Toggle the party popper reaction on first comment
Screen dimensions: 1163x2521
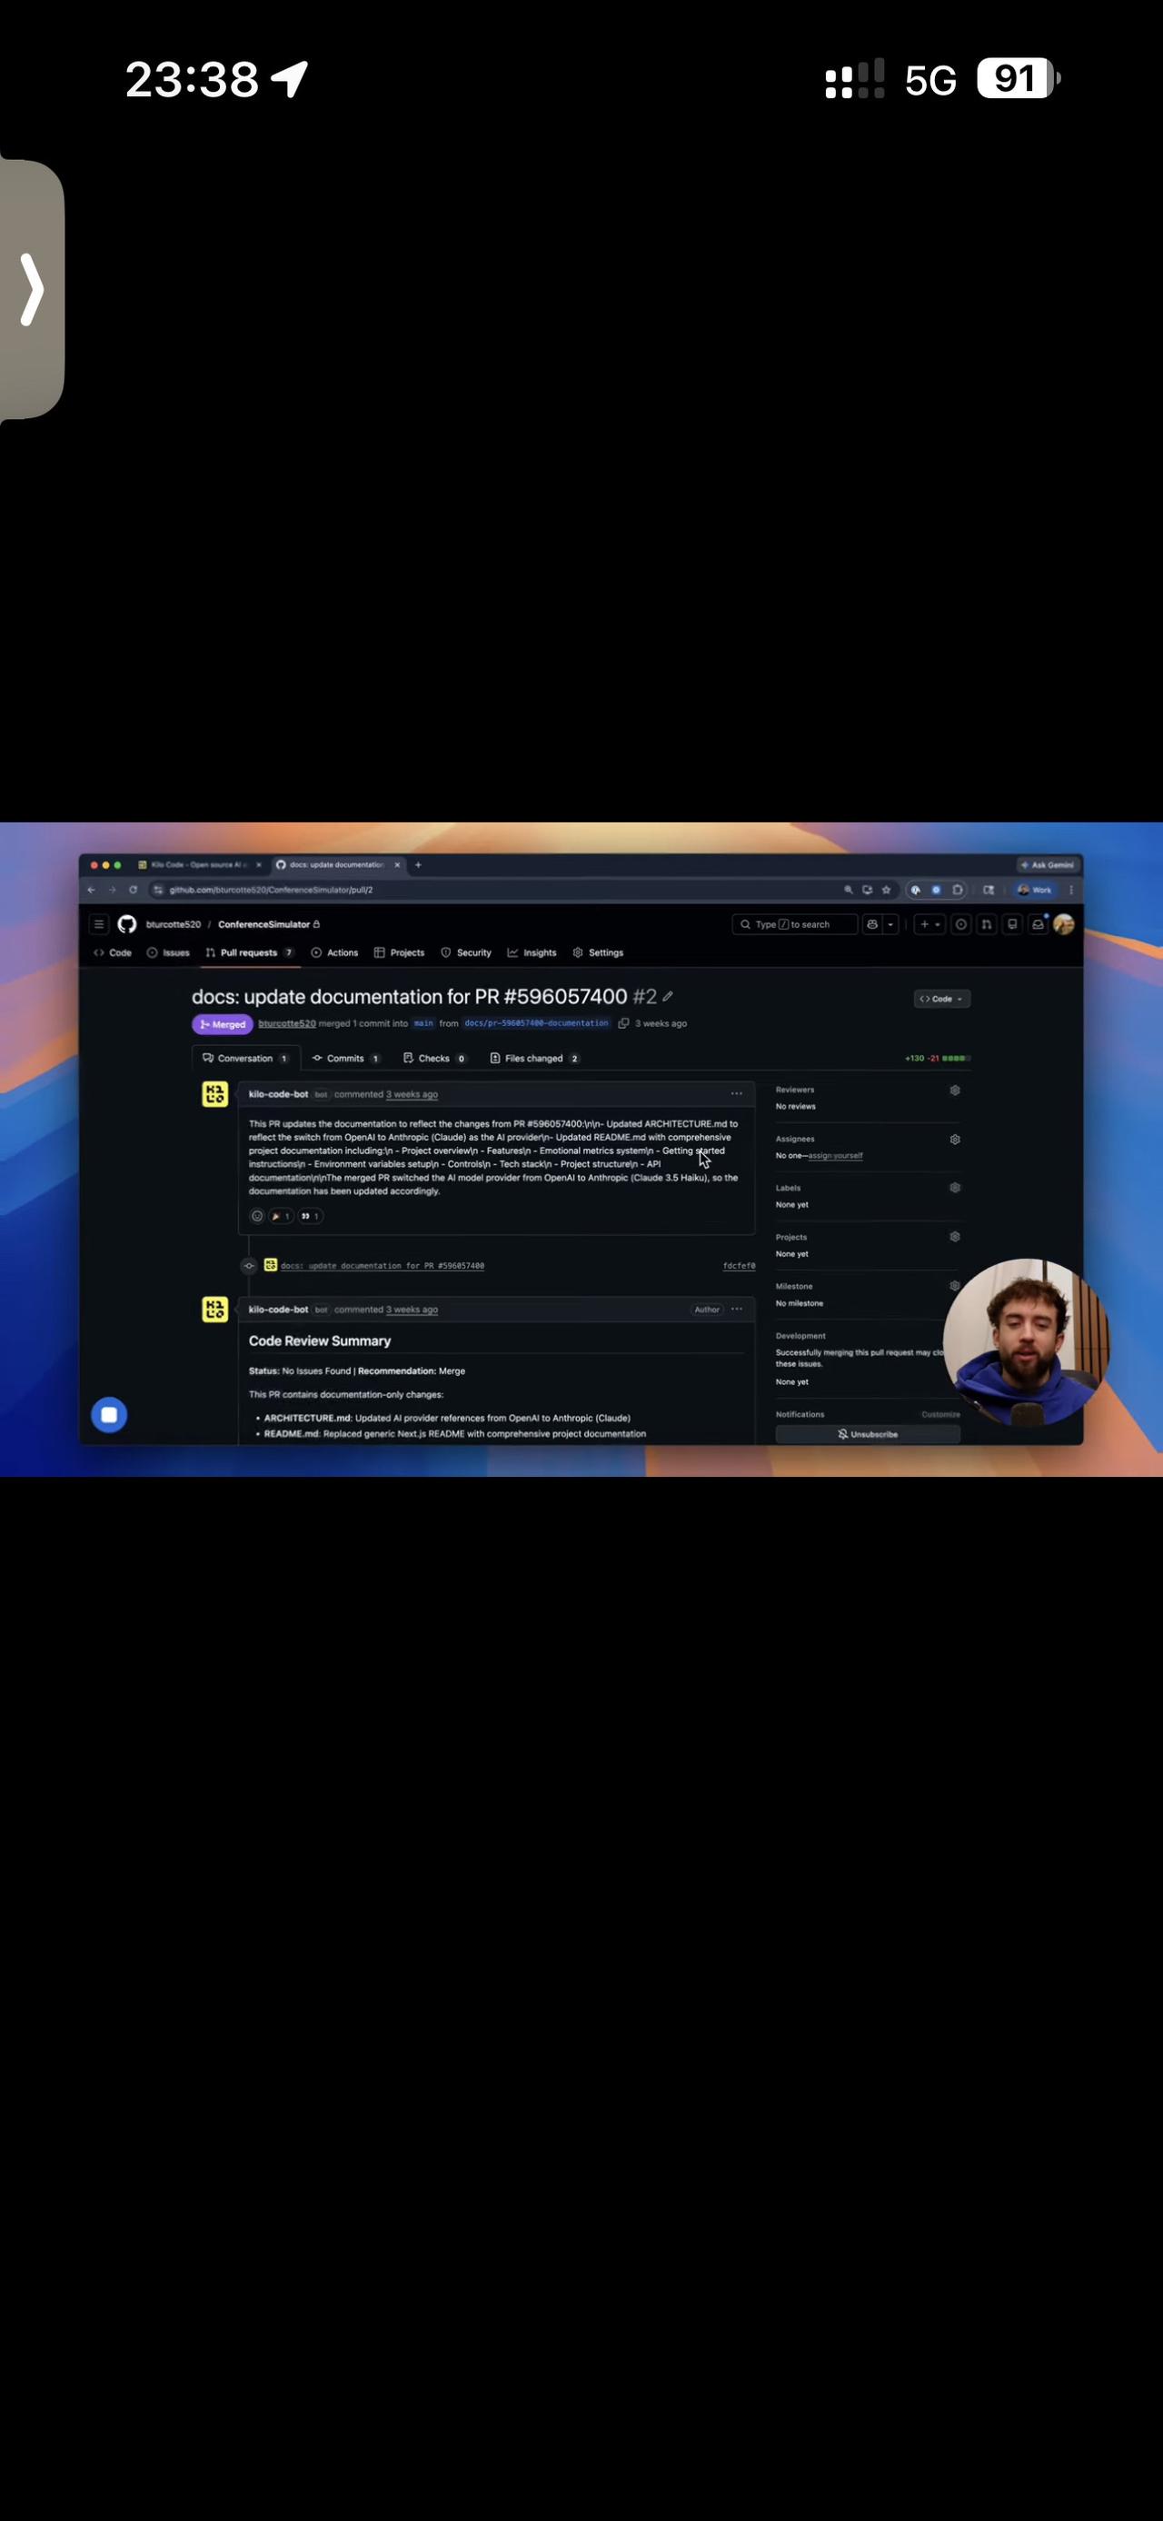(281, 1217)
